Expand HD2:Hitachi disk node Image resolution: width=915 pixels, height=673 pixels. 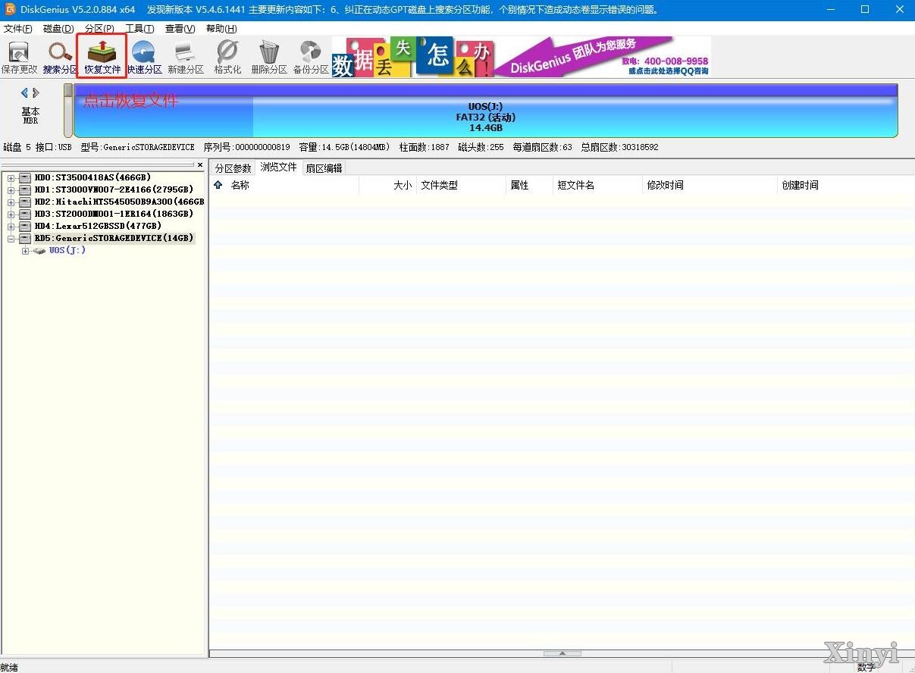[11, 202]
